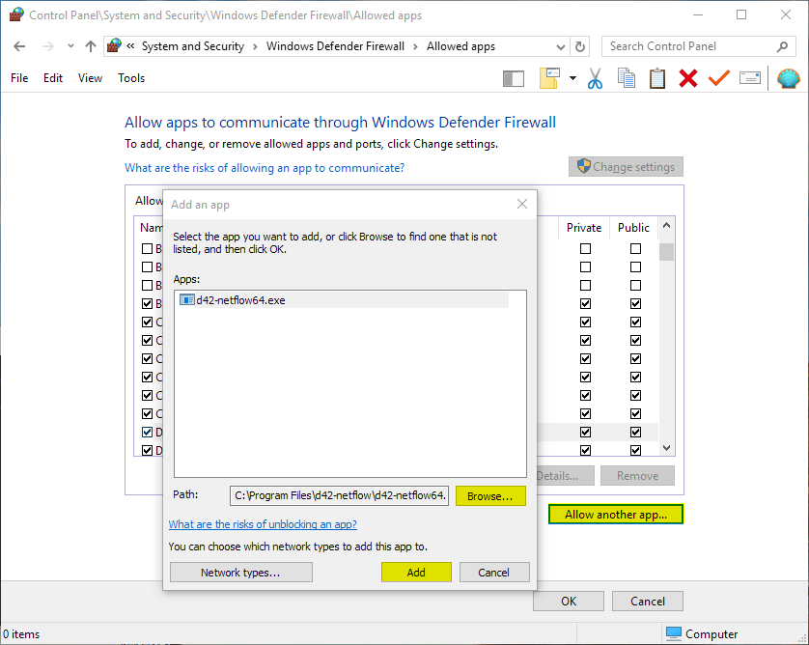The image size is (809, 645).
Task: Click the Cut (scissors) toolbar icon
Action: coord(596,78)
